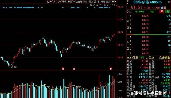Click the green 卖 sell button

pos(168,11)
